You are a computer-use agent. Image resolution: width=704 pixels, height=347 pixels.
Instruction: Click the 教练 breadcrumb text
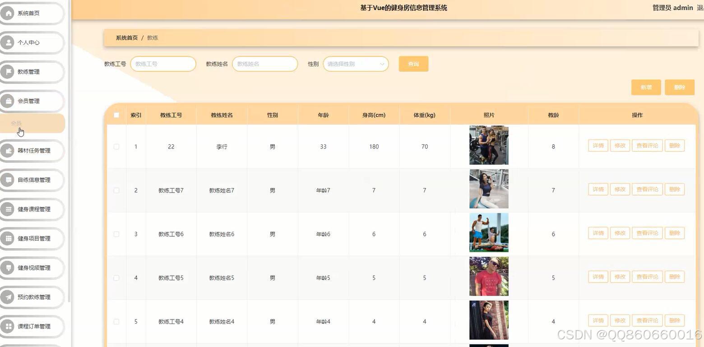153,38
